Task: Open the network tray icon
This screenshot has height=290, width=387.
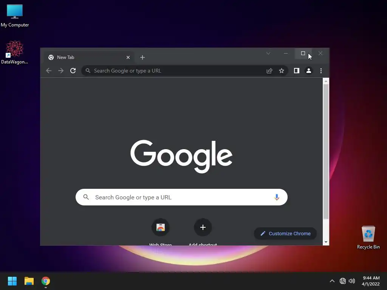Action: (x=342, y=281)
